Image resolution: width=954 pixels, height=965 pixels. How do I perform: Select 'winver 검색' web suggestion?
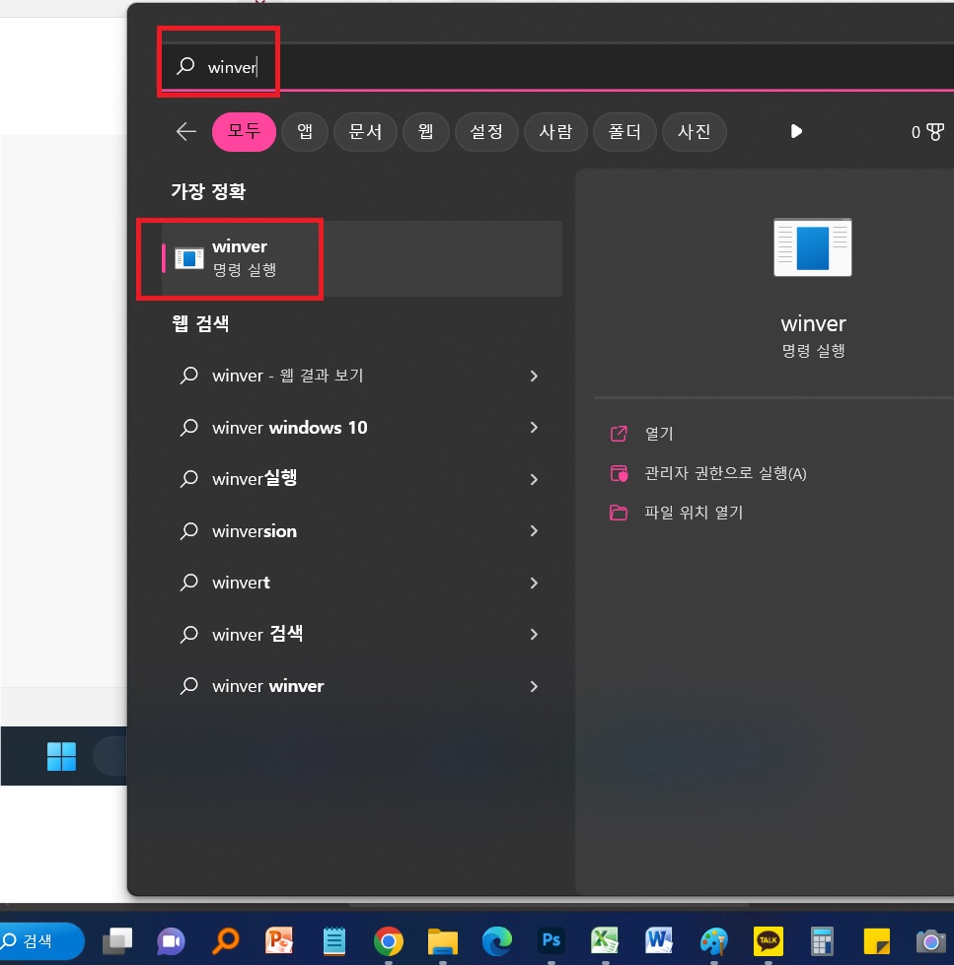tap(360, 634)
